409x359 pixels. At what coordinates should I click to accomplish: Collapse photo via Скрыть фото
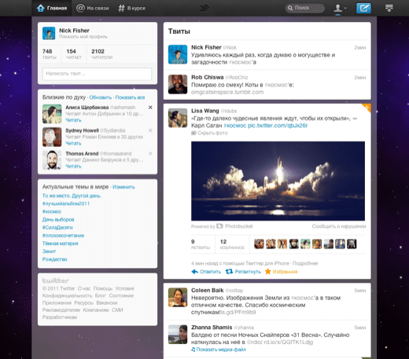tap(209, 133)
